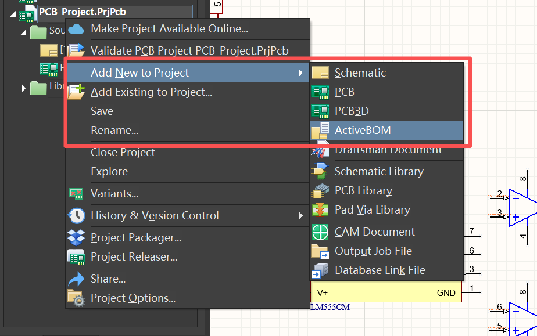The image size is (537, 336).
Task: Select Close Project menu entry
Action: pyautogui.click(x=188, y=153)
